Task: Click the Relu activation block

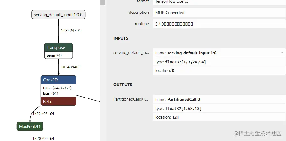Action: pyautogui.click(x=58, y=101)
